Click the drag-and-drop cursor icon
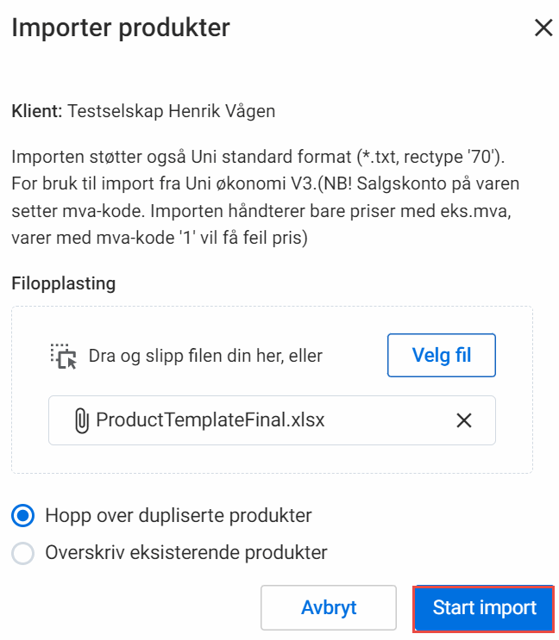The height and width of the screenshot is (640, 559). coord(64,356)
